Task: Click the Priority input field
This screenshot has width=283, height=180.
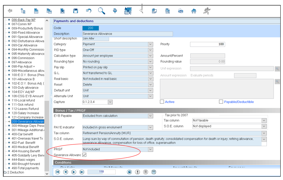Action: click(x=207, y=44)
